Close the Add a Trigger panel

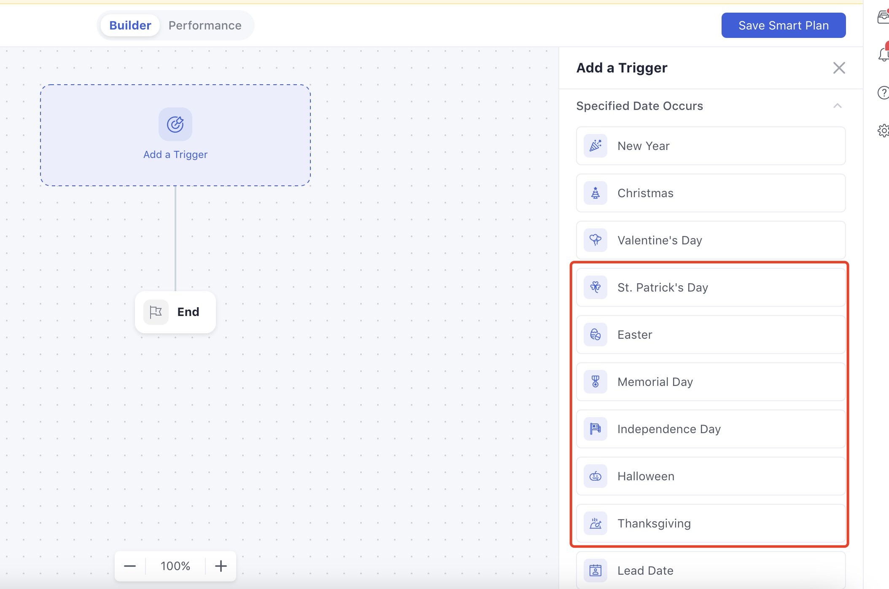pos(839,68)
